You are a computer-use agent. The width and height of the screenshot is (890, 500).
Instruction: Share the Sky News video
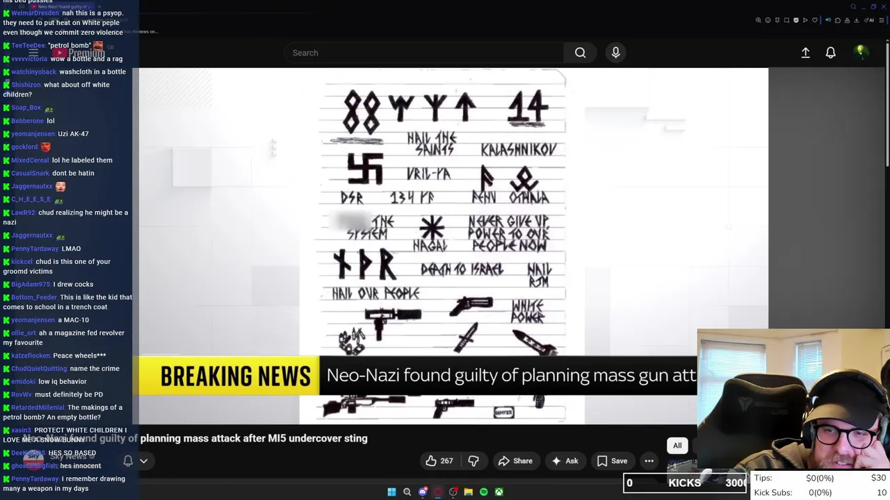pyautogui.click(x=515, y=460)
